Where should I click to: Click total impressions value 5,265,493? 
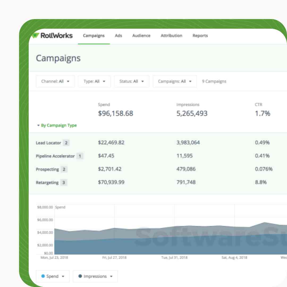[192, 113]
